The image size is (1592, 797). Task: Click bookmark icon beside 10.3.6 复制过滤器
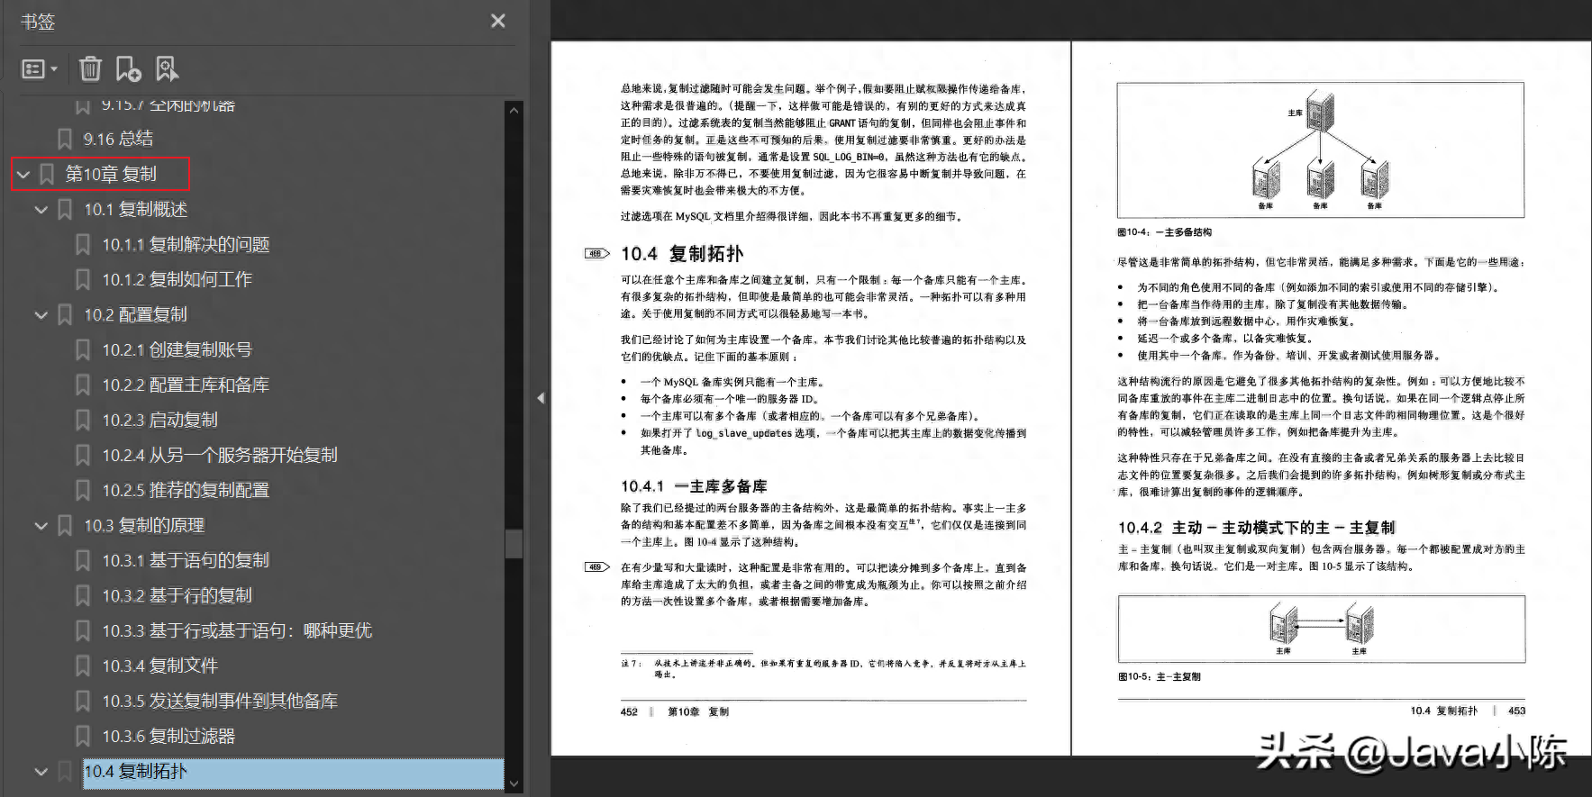(x=83, y=736)
